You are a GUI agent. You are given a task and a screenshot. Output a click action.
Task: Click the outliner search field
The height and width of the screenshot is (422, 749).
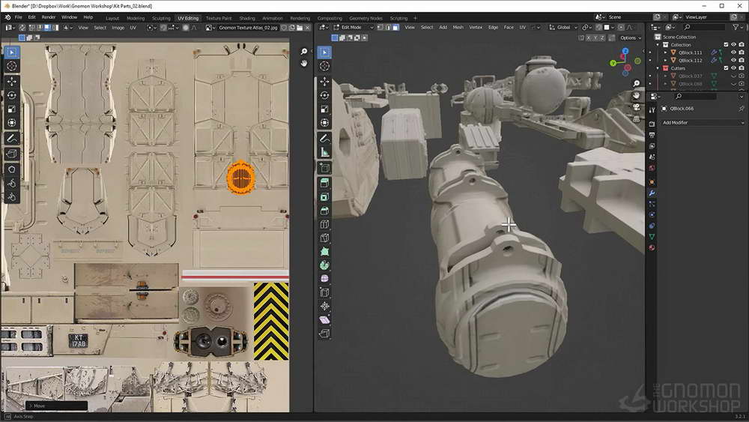click(x=705, y=27)
